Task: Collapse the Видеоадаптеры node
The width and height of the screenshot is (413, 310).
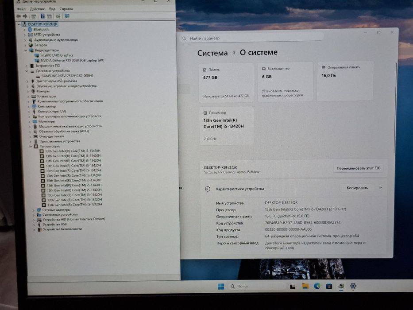Action: click(26, 50)
